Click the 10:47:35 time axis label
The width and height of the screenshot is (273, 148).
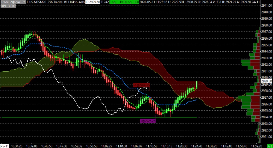click(x=62, y=146)
